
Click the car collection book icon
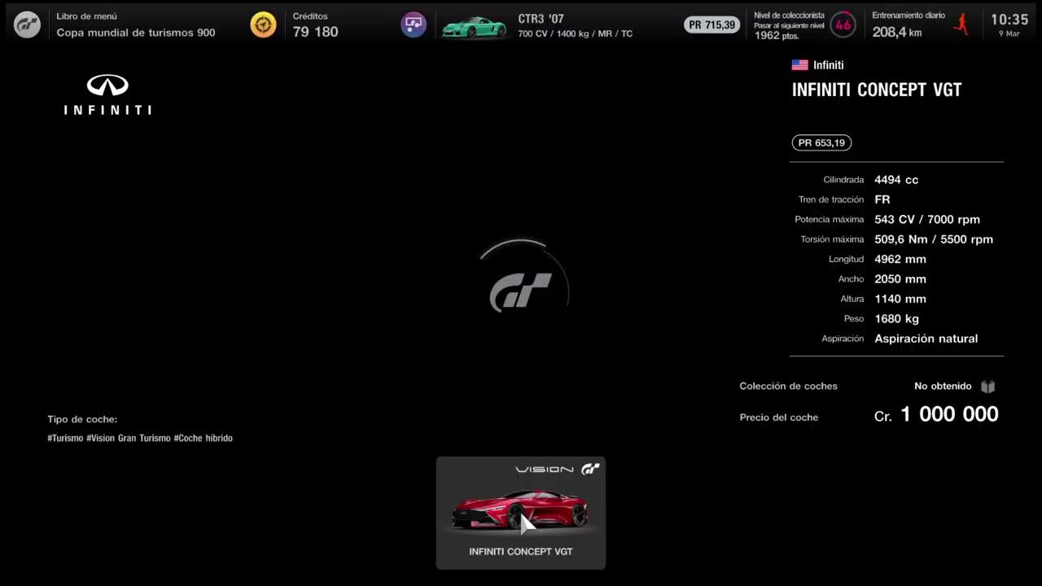[987, 387]
